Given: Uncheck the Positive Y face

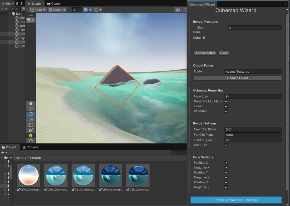Looking at the screenshot, I should [226, 173].
